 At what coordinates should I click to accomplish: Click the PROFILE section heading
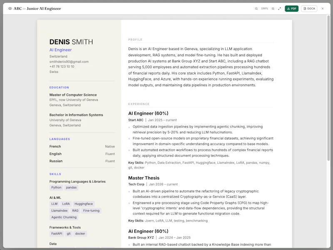pos(135,40)
